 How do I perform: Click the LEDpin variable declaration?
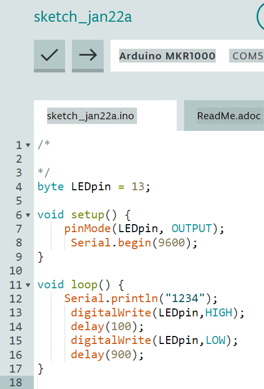(x=91, y=187)
